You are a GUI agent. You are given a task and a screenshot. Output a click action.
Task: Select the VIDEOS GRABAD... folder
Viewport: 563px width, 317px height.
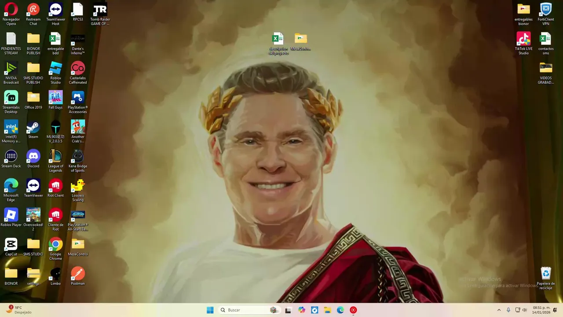[x=546, y=73]
